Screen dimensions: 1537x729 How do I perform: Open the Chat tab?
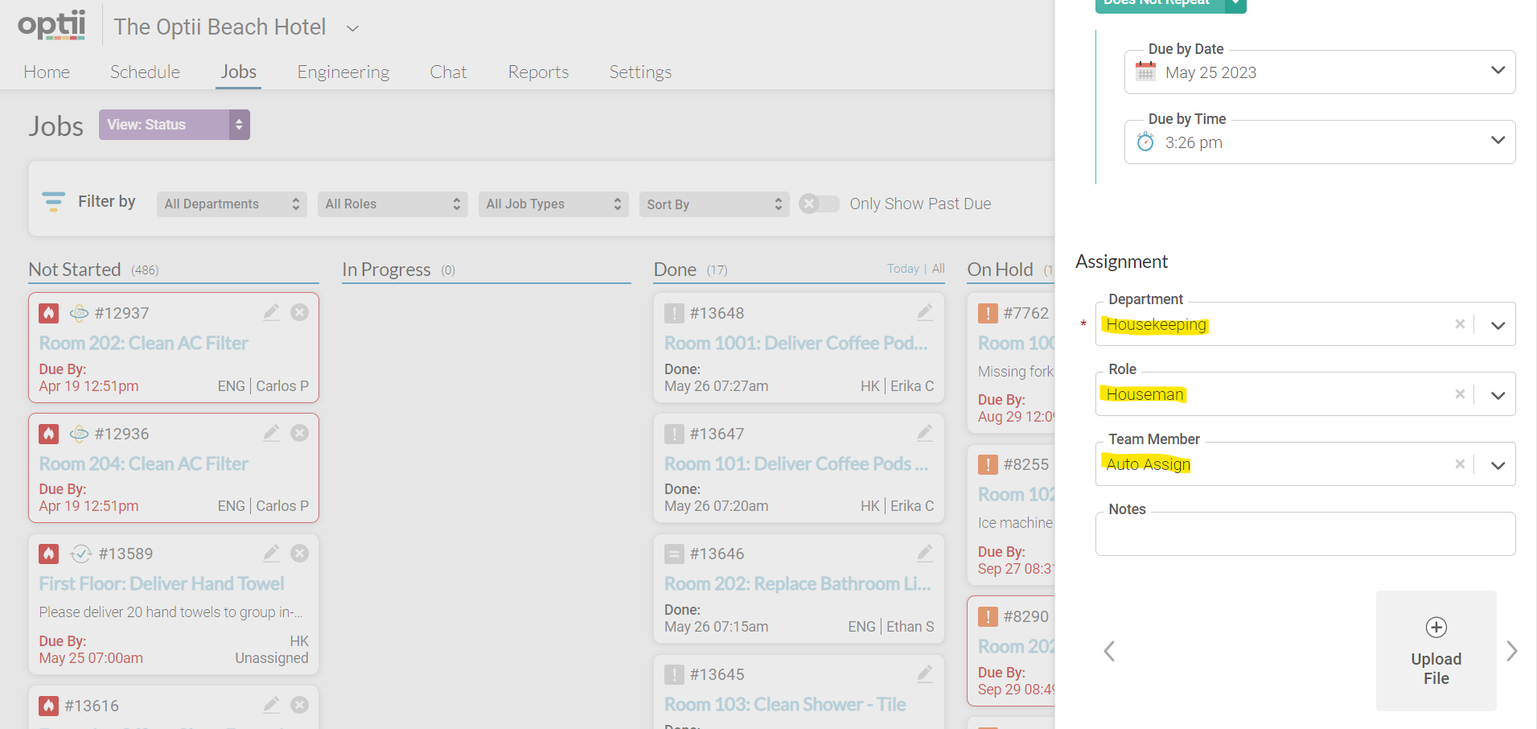[x=448, y=72]
